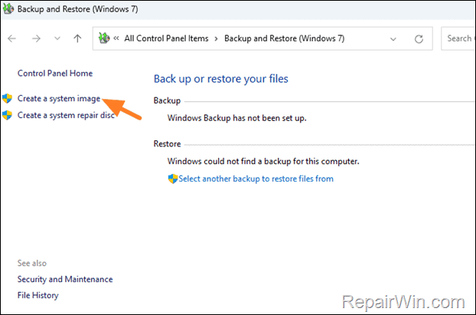Open the address bar history dropdown
The image size is (476, 315).
point(393,39)
